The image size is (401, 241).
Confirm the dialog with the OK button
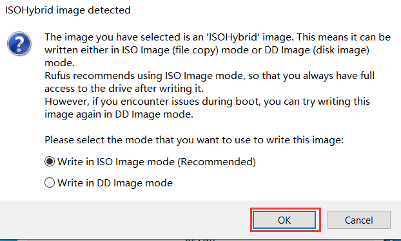coord(284,220)
